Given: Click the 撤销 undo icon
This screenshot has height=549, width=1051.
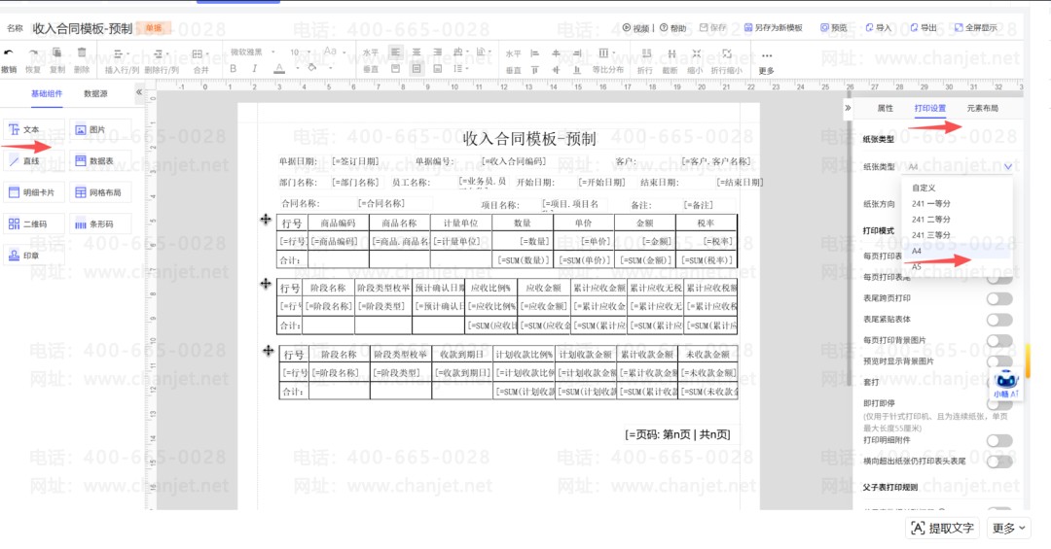Looking at the screenshot, I should (x=9, y=52).
